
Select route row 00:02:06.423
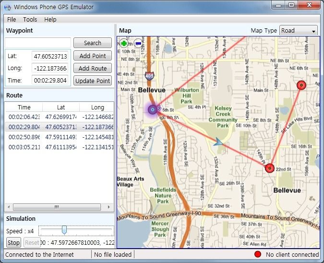[60, 117]
